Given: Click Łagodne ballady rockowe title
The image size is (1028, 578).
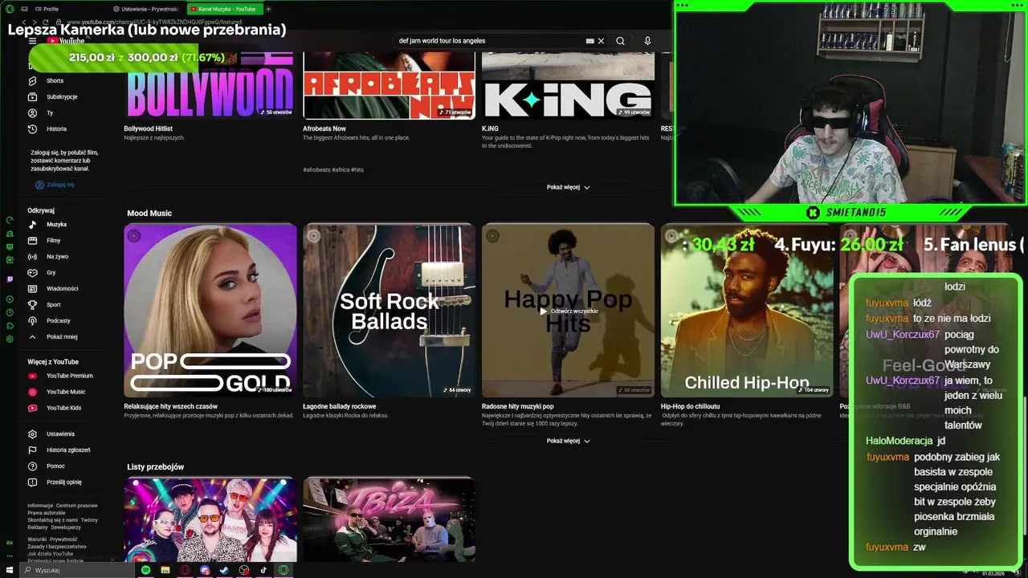Looking at the screenshot, I should pos(339,406).
